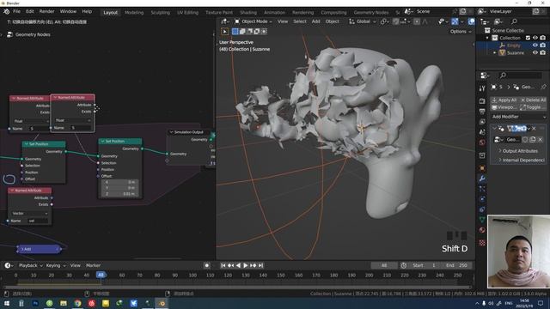Screen dimensions: 550x309
Task: Open the File menu
Action: tap(16, 11)
